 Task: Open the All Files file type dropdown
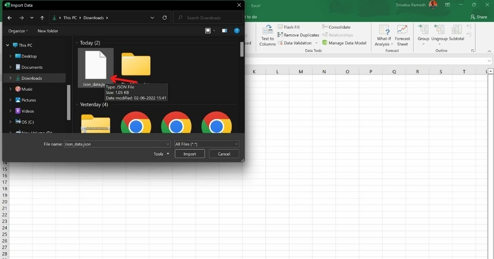point(235,144)
